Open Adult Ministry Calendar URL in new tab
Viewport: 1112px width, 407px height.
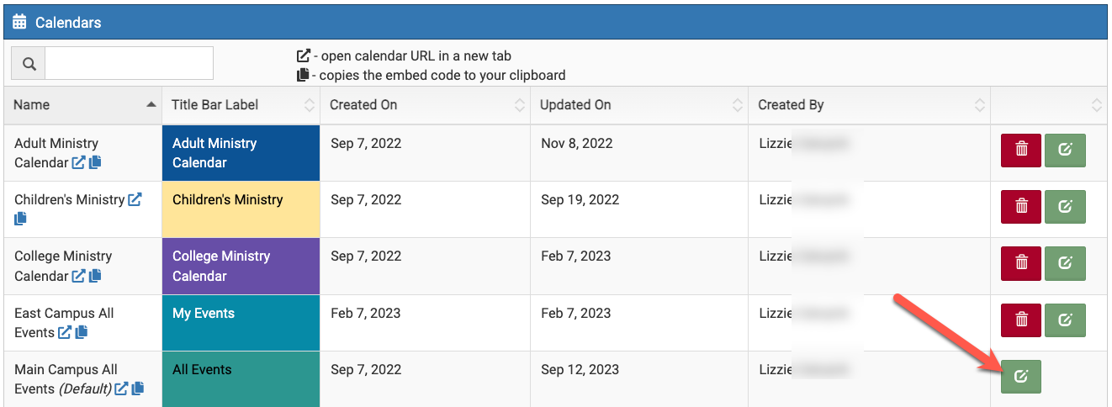(78, 163)
